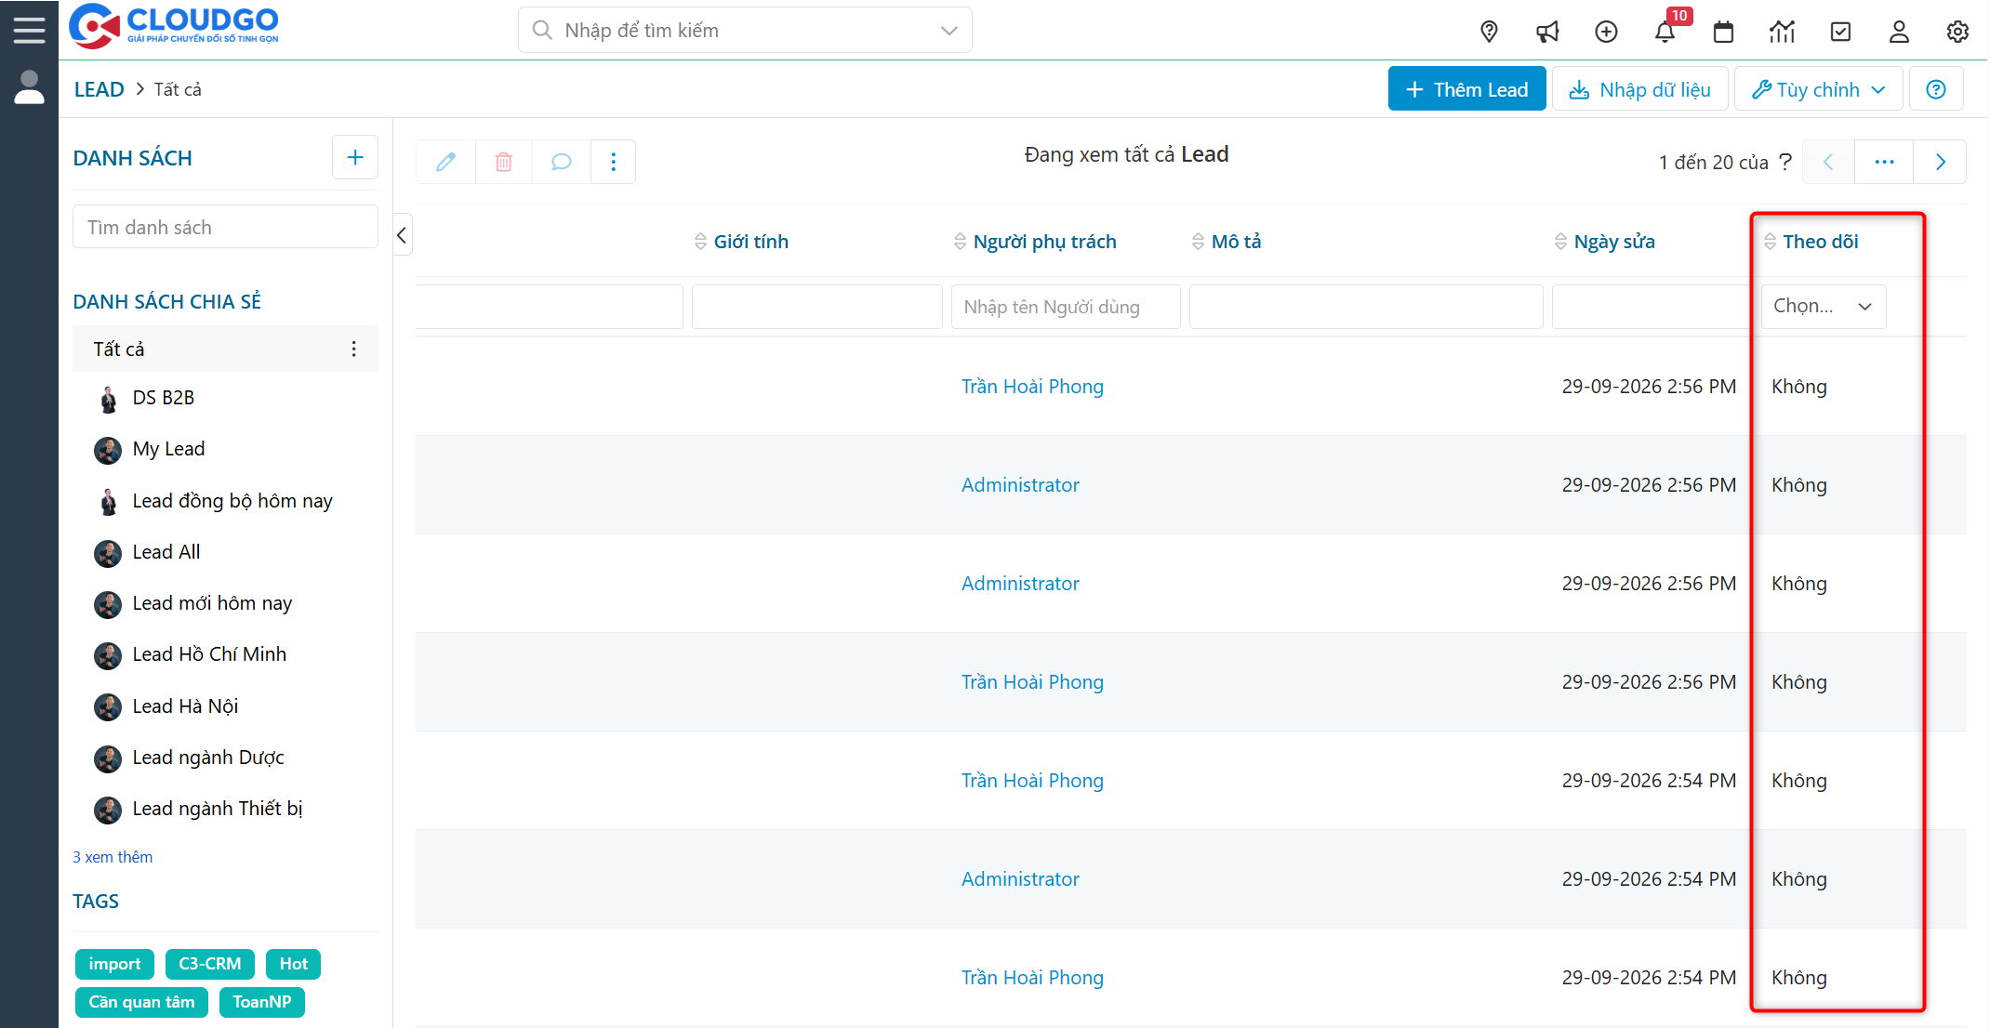Select the Lead Hà Nội list
The width and height of the screenshot is (1990, 1028).
[x=185, y=706]
